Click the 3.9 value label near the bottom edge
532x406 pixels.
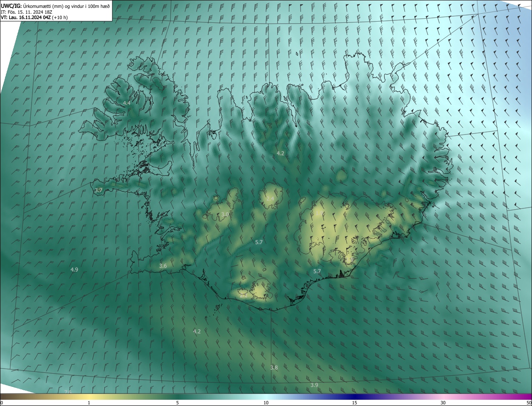pyautogui.click(x=314, y=385)
